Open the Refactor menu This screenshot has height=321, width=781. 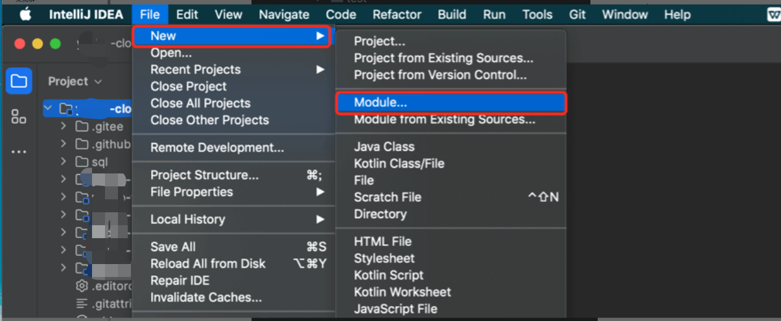(397, 14)
